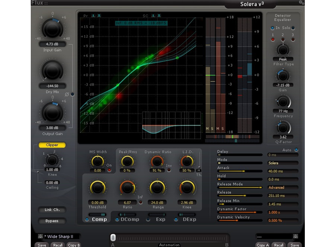This screenshot has width=335, height=247.
Task: Click the Delay slider
Action: coord(239,155)
